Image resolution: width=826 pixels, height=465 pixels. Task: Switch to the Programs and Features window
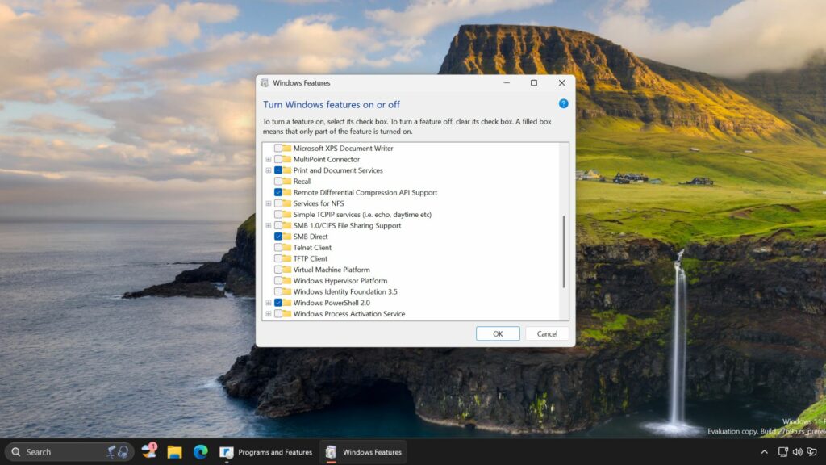click(x=266, y=452)
